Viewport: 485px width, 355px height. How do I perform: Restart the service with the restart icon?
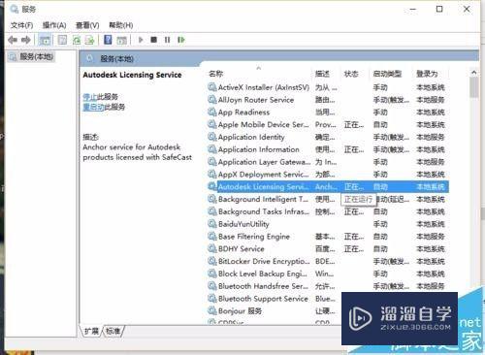pyautogui.click(x=181, y=40)
